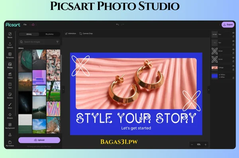Click the Undo arrow
The height and width of the screenshot is (158, 239).
tap(118, 25)
